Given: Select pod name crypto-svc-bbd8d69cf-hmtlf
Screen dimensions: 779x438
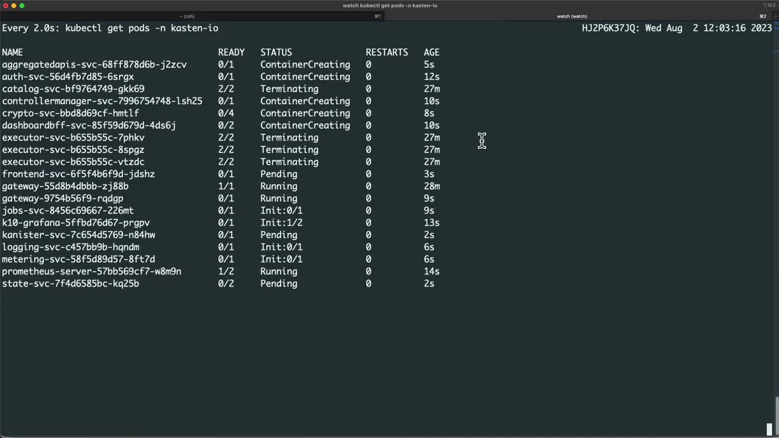Looking at the screenshot, I should click(71, 113).
